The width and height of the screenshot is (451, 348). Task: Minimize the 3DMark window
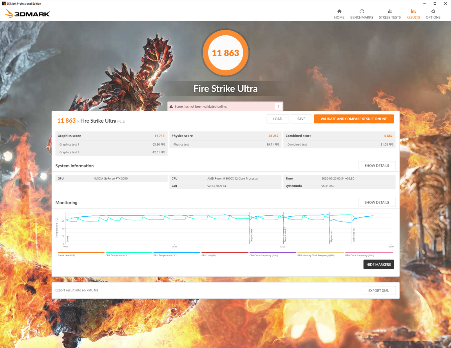pyautogui.click(x=424, y=3)
